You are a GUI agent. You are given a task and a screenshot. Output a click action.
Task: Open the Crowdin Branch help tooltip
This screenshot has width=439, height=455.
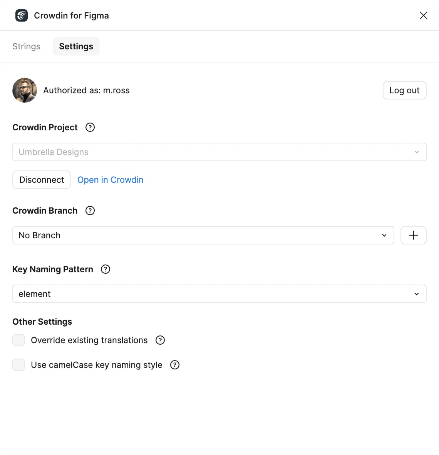[x=90, y=211]
